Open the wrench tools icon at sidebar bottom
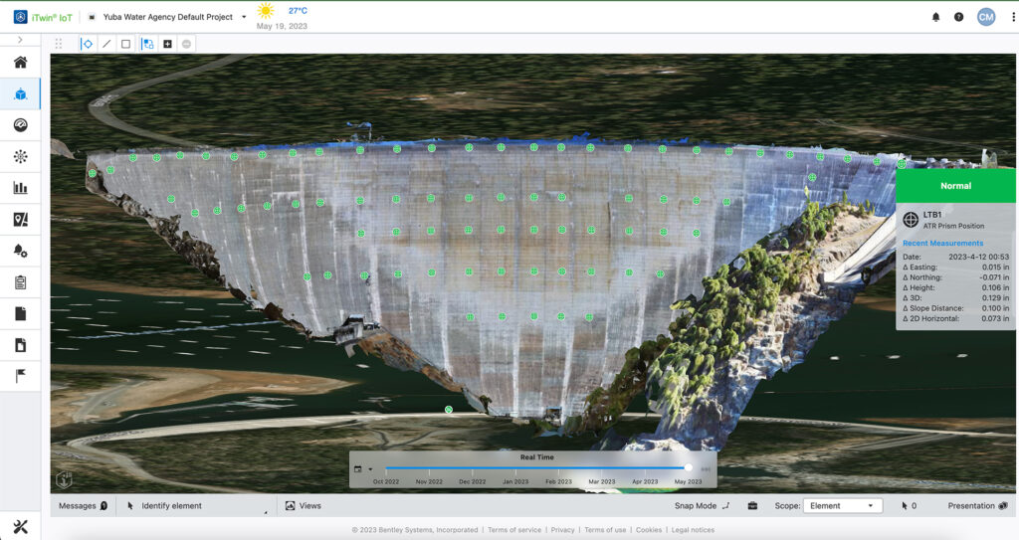 [x=20, y=526]
